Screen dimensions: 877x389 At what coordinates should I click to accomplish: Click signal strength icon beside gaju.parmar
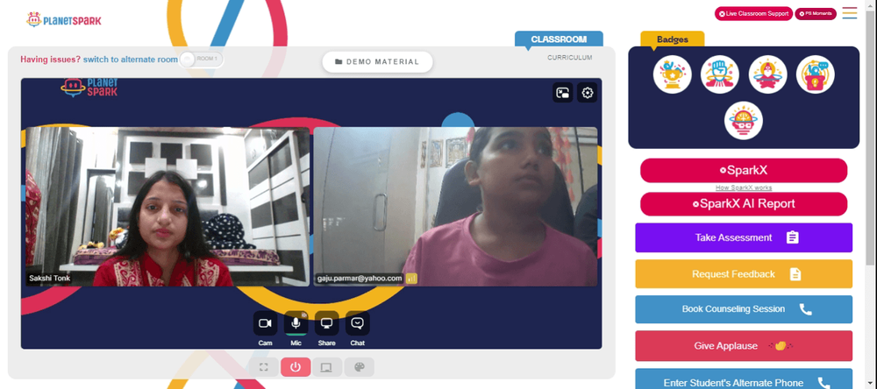tap(411, 279)
